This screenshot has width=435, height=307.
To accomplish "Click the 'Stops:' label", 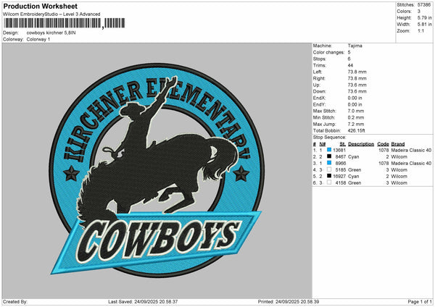I will (320, 59).
